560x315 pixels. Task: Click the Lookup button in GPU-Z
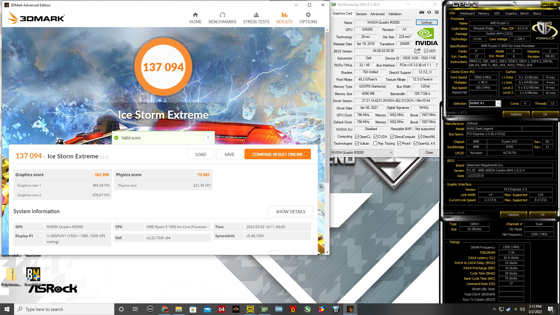426,22
